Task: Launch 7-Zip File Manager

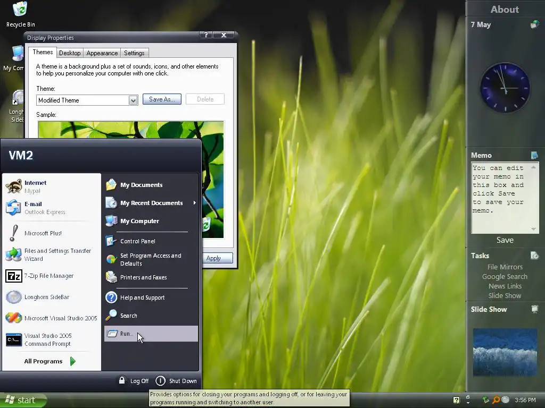Action: (x=52, y=276)
